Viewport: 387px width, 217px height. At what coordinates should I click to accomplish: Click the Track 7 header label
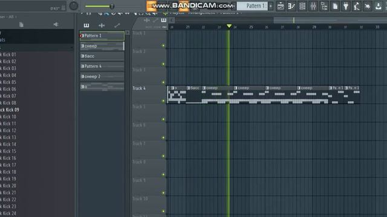pyautogui.click(x=139, y=143)
